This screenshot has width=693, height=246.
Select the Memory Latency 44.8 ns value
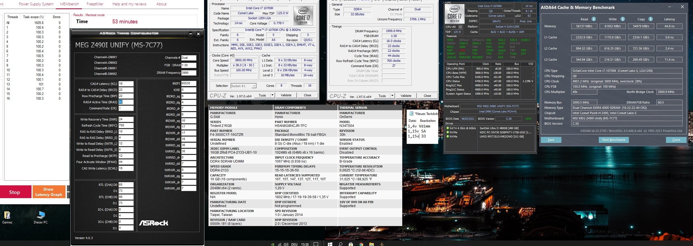tap(669, 26)
